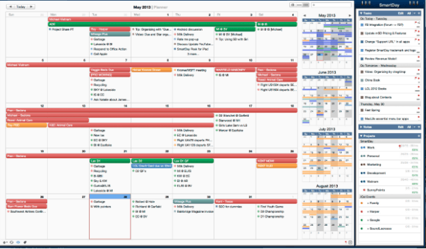Collapse the Projects panel

coord(361,136)
